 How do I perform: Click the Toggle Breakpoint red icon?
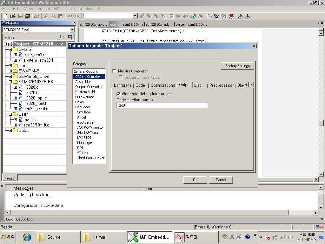[x=231, y=16]
